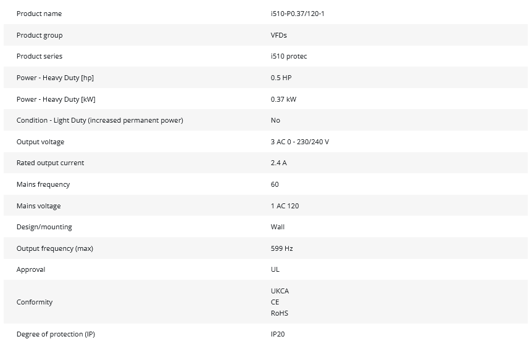Select the UKCA conformity entry
The height and width of the screenshot is (355, 529).
pos(280,291)
